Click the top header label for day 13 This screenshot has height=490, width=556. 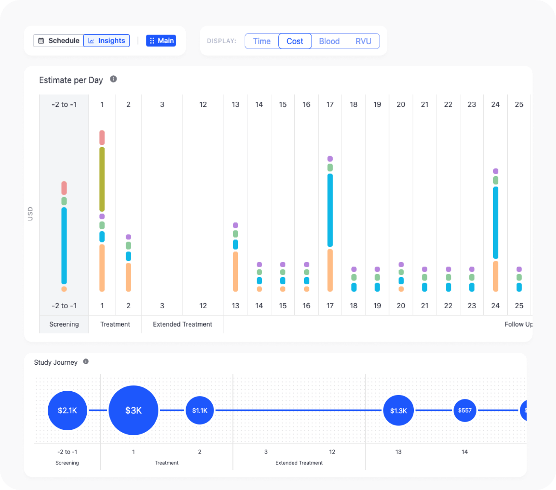click(236, 104)
